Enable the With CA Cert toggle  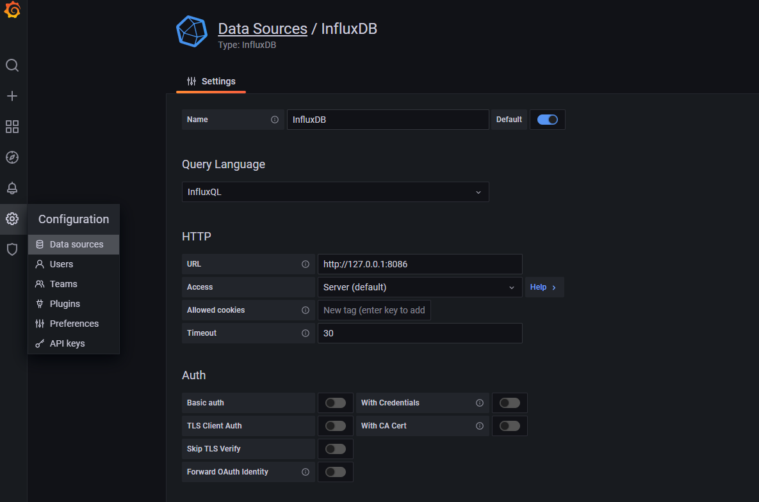click(x=510, y=426)
